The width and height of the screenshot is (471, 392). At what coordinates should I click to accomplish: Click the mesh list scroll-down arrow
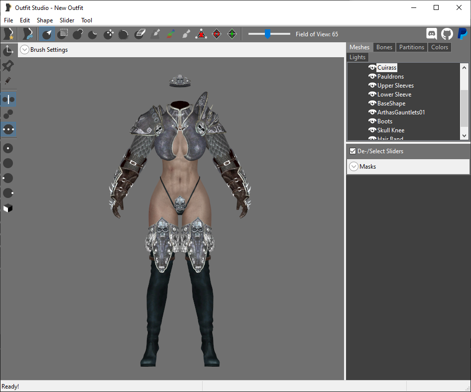pos(464,136)
